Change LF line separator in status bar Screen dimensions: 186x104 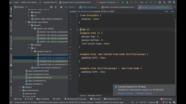tap(137, 102)
